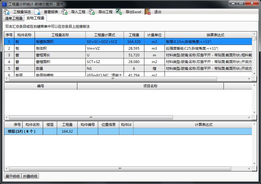Select the 实物工程量 tab
This screenshot has width=261, height=184.
coord(35,18)
